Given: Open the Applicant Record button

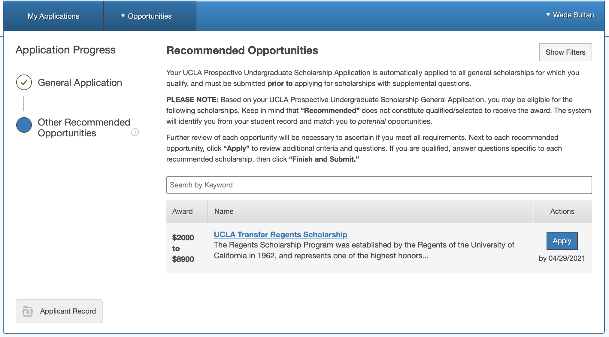Looking at the screenshot, I should [x=59, y=311].
